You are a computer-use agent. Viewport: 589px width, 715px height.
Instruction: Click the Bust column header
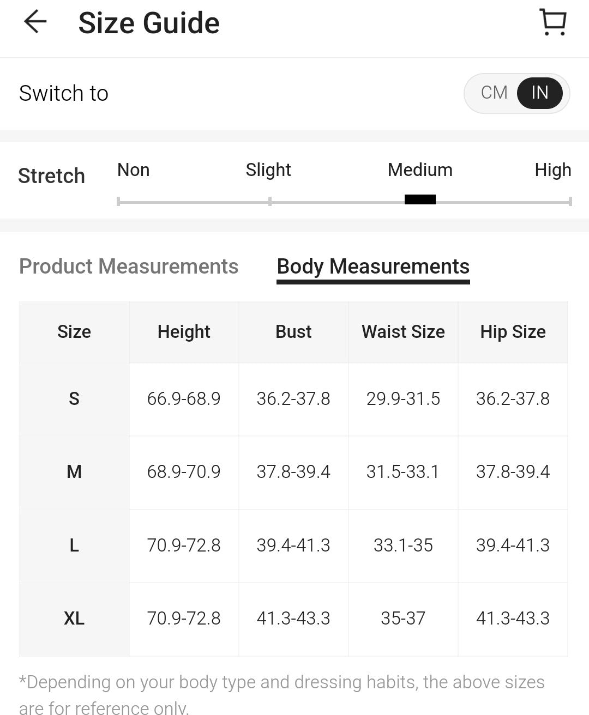293,332
